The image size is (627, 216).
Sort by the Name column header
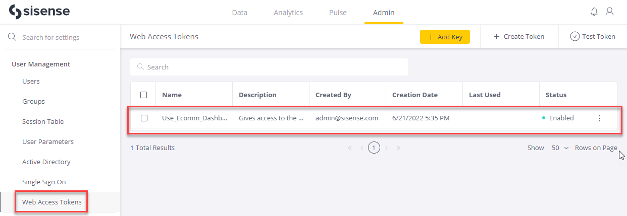[172, 95]
